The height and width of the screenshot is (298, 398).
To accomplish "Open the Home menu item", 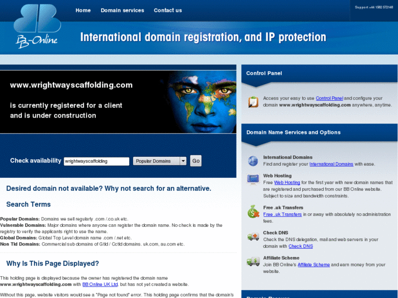I will point(83,10).
